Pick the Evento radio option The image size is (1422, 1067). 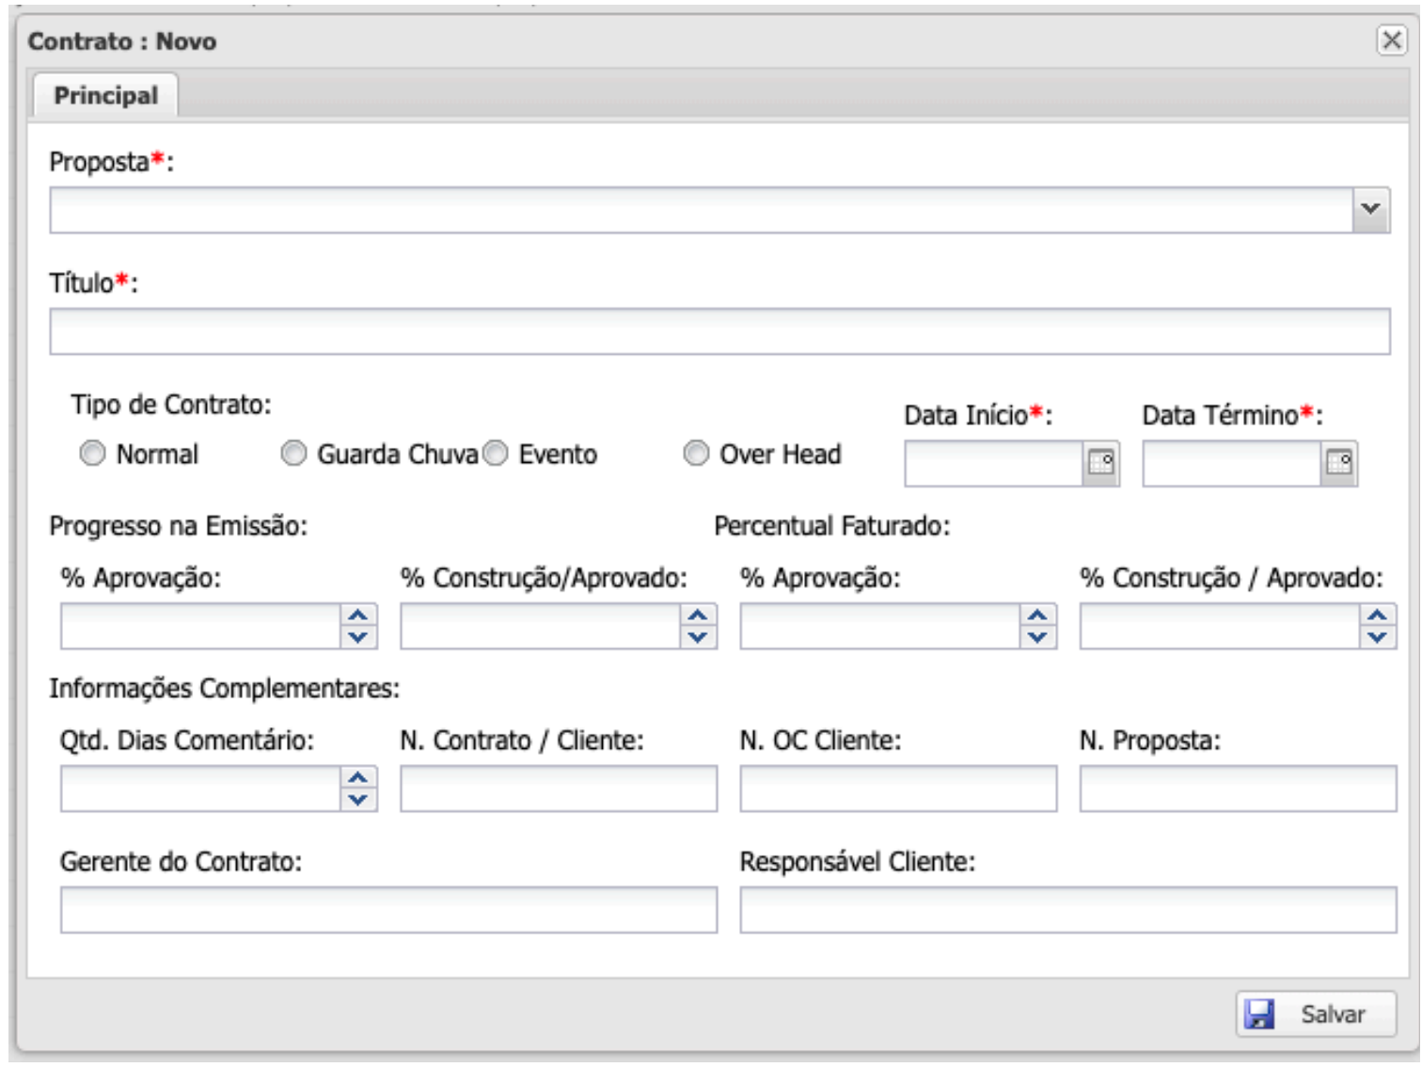coord(496,454)
